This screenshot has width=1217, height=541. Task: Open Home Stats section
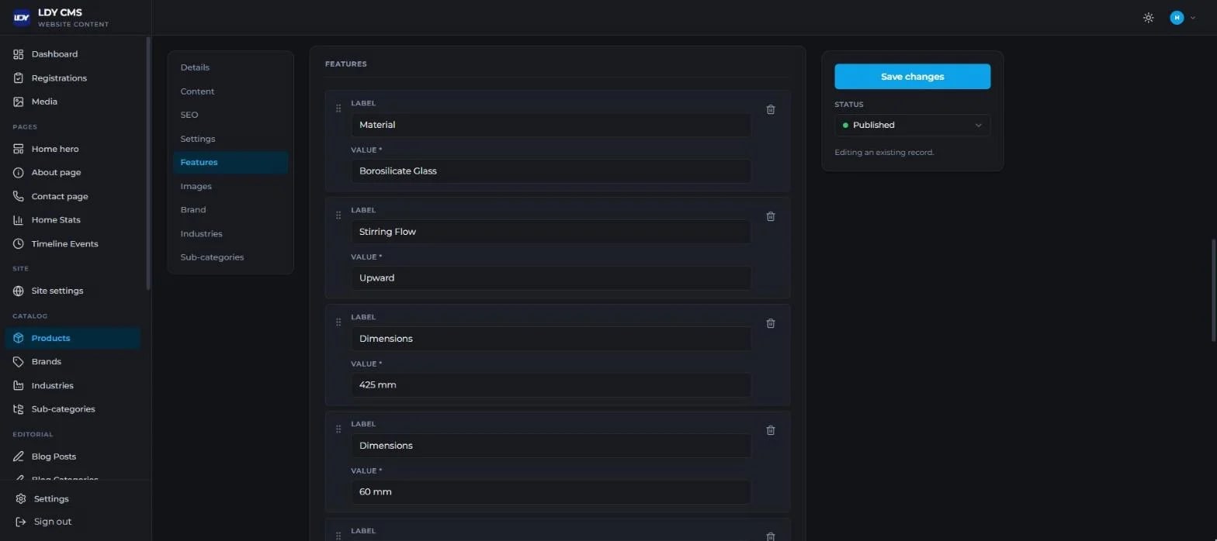[73, 220]
